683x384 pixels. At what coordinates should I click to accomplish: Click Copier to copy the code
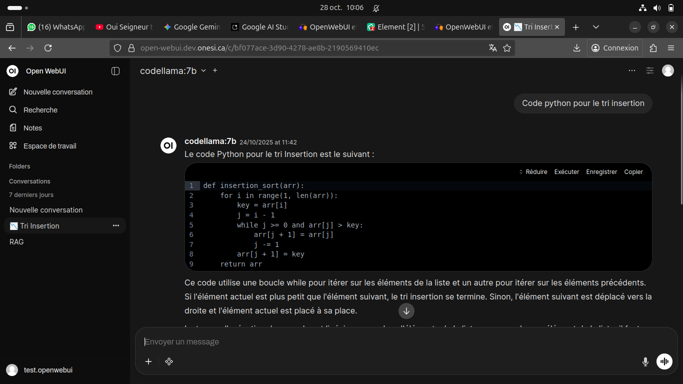(633, 172)
